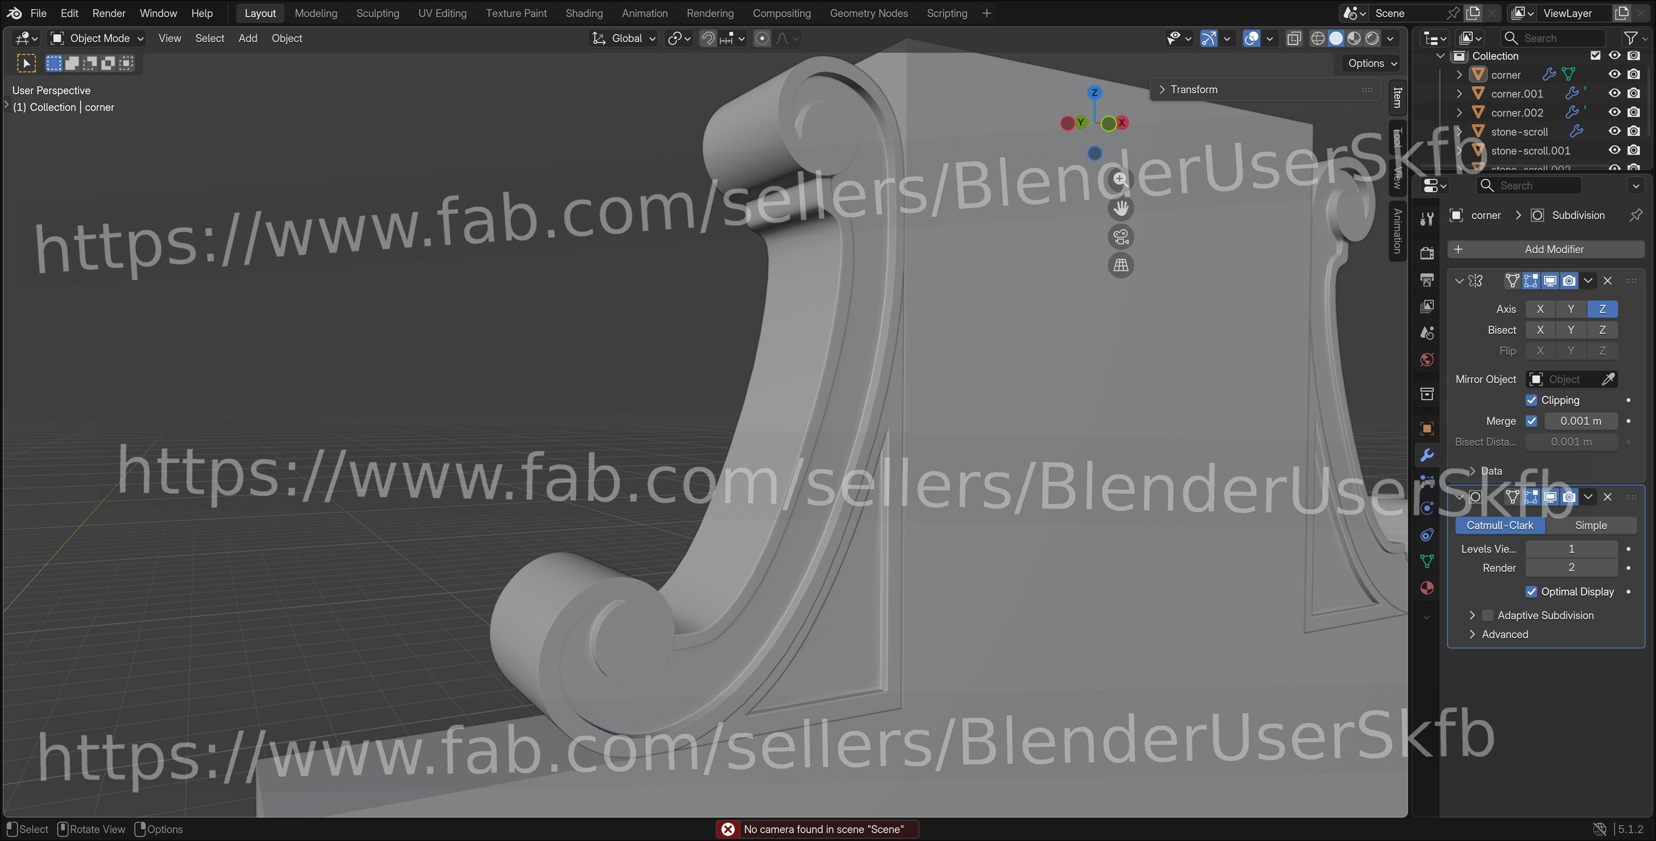Click the Bisect Y axis button
This screenshot has width=1656, height=841.
pyautogui.click(x=1571, y=330)
